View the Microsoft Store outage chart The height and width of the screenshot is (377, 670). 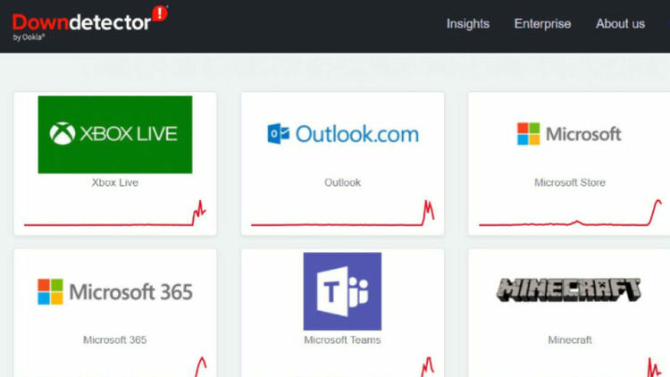(570, 213)
